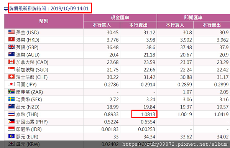Image resolution: width=230 pixels, height=148 pixels.
Task: Select the 印尼幣 (IDR) currency label
Action: (x=29, y=129)
